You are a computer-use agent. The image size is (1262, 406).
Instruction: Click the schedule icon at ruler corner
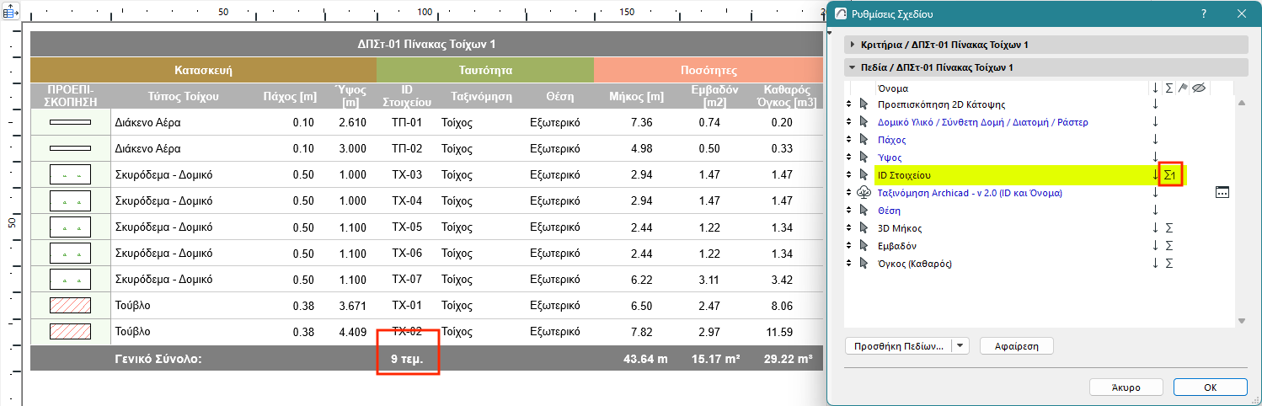(x=12, y=13)
